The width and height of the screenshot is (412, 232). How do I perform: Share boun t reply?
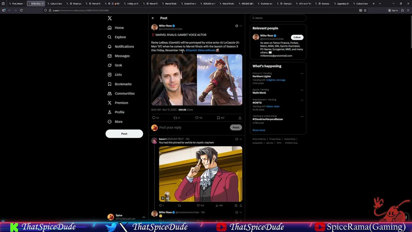click(240, 205)
